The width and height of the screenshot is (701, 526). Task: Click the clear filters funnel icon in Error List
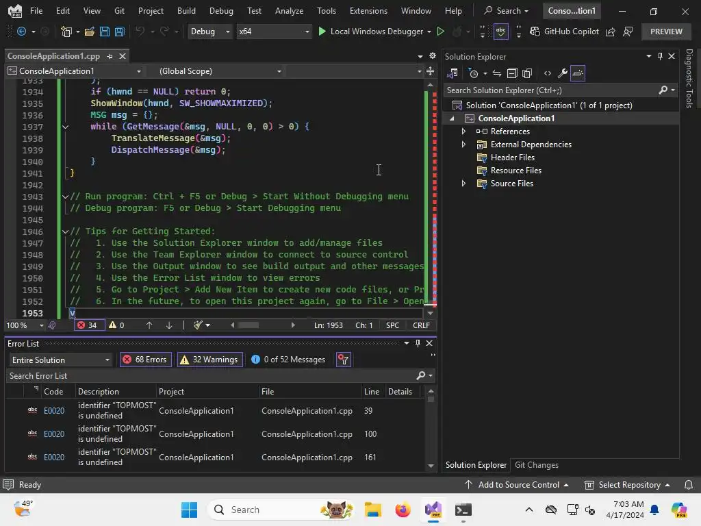(x=344, y=360)
